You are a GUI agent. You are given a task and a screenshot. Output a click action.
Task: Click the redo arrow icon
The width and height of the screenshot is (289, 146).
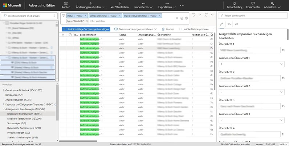(206, 15)
